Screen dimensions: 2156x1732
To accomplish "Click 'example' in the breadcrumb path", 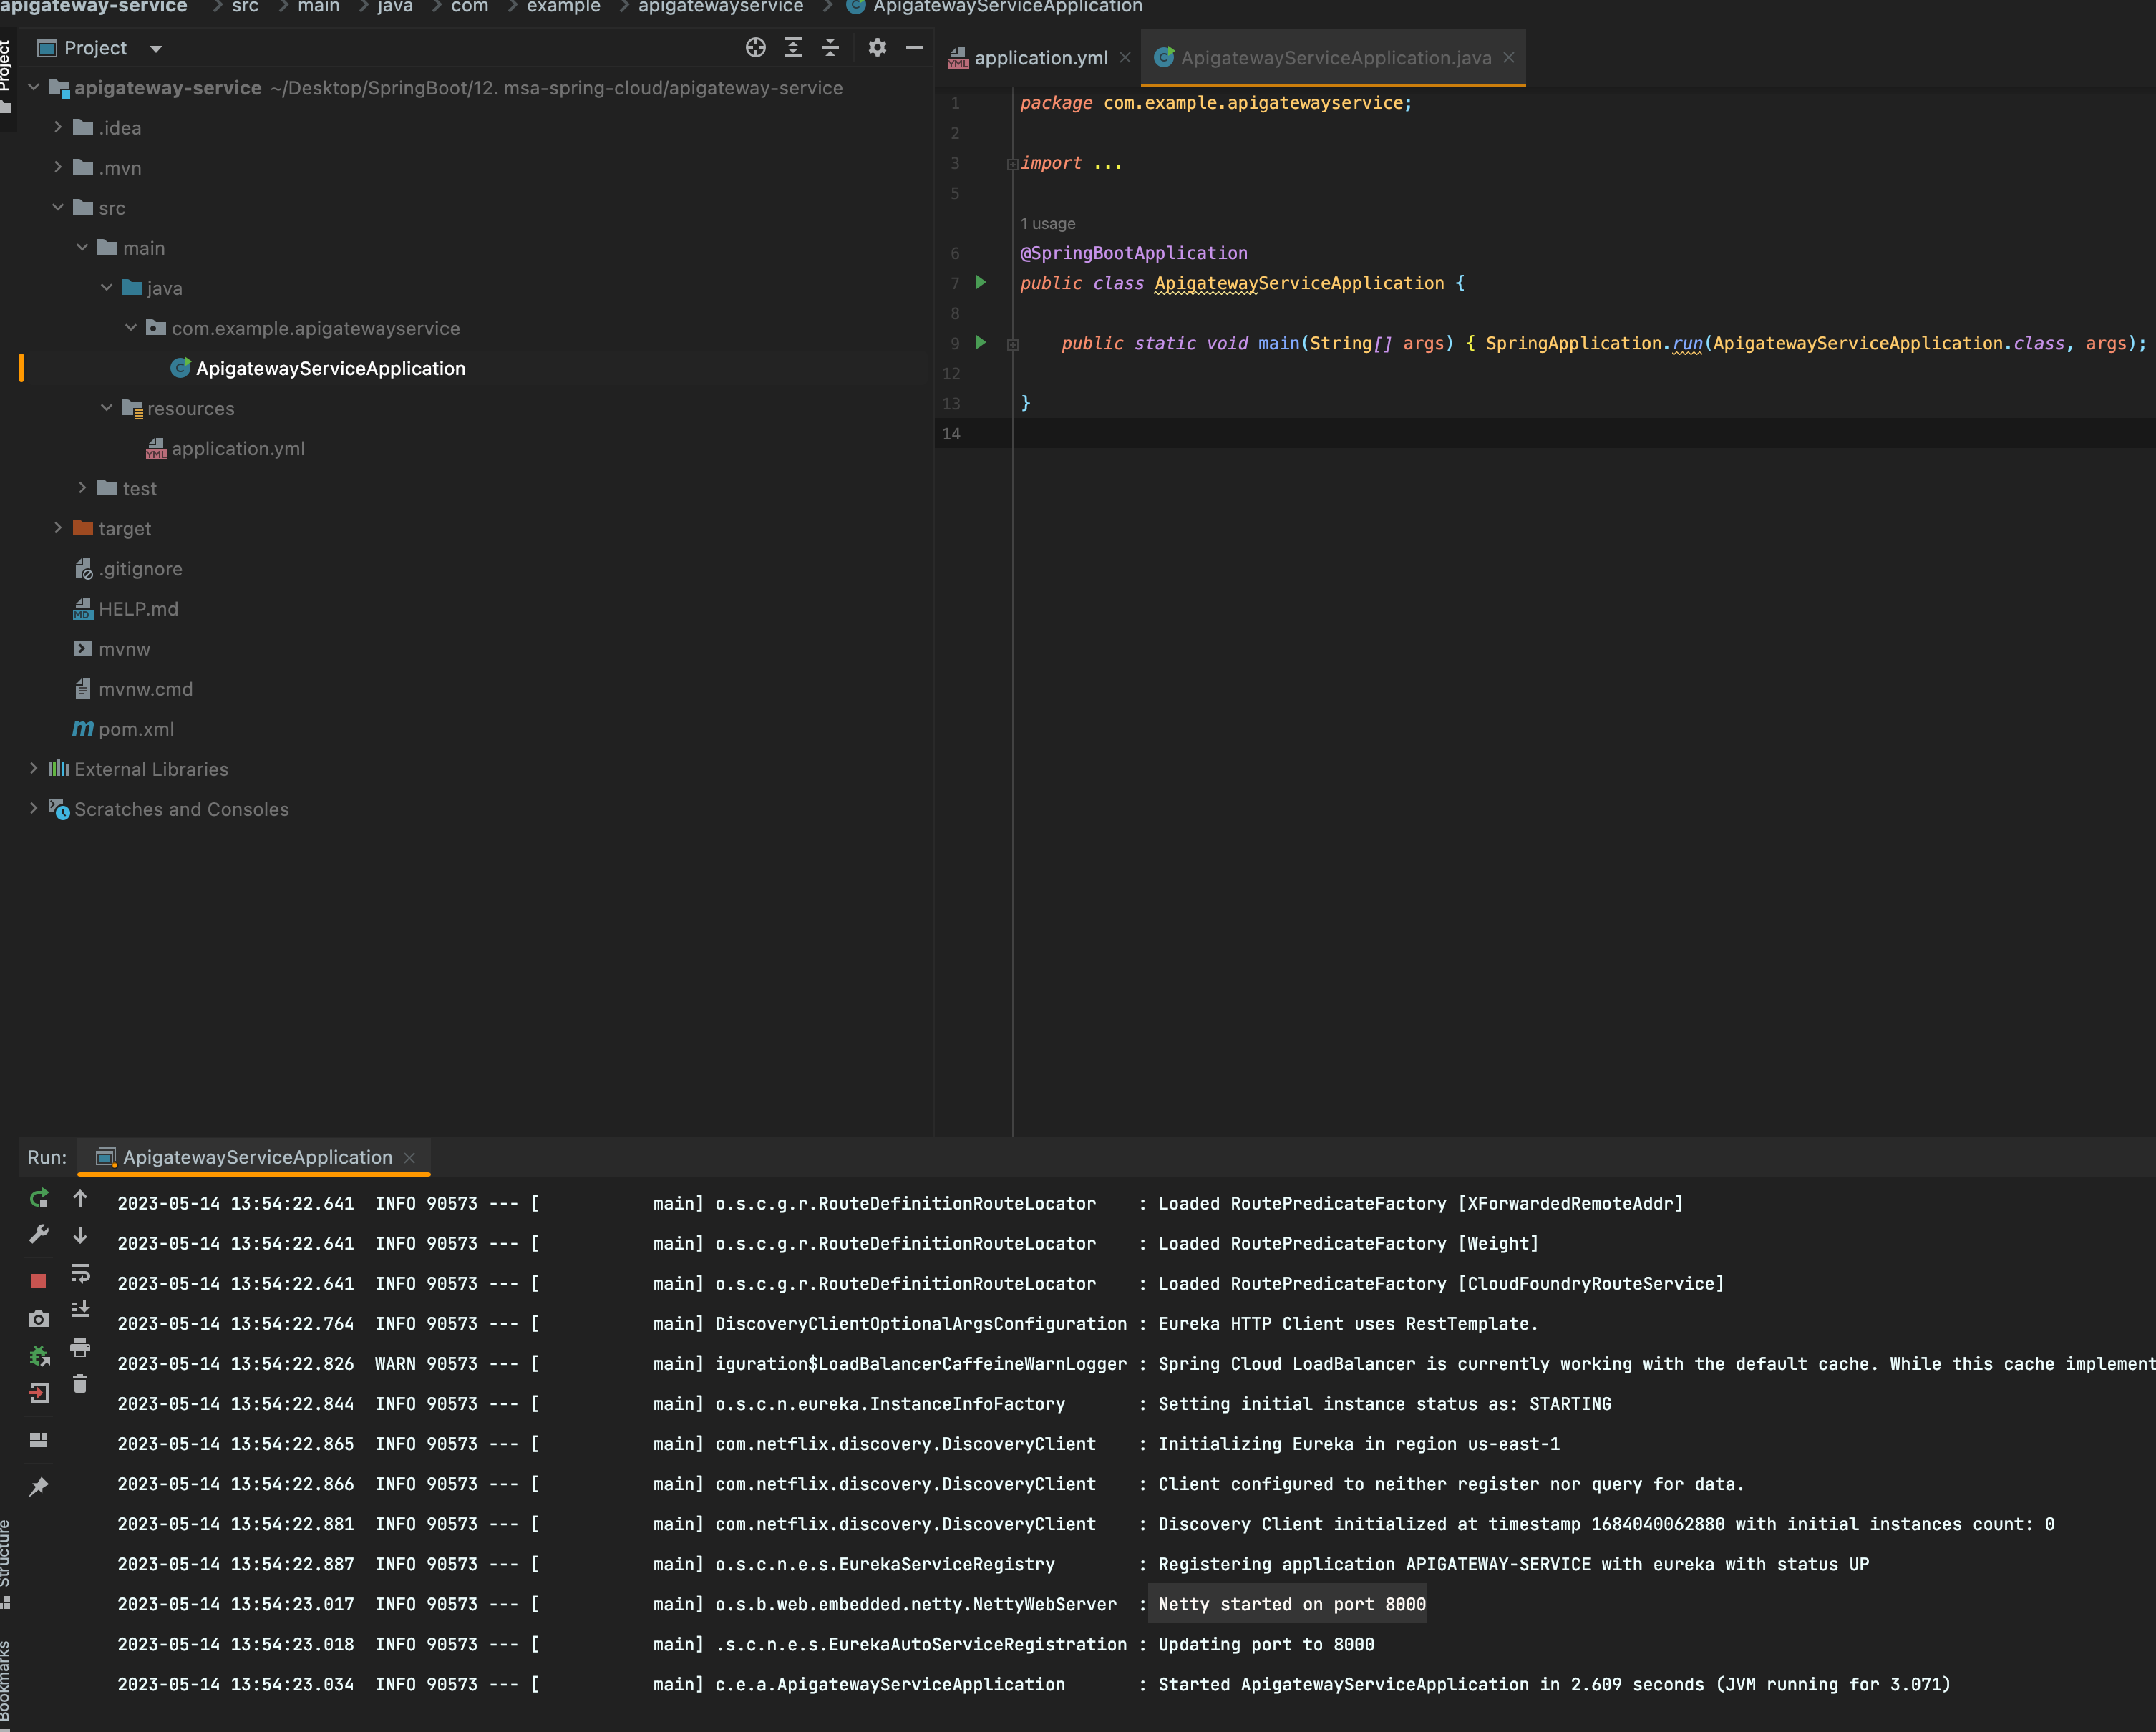I will [563, 7].
